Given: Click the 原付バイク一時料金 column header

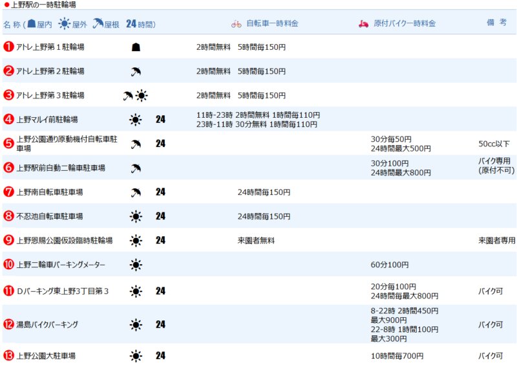Looking at the screenshot, I should point(405,24).
